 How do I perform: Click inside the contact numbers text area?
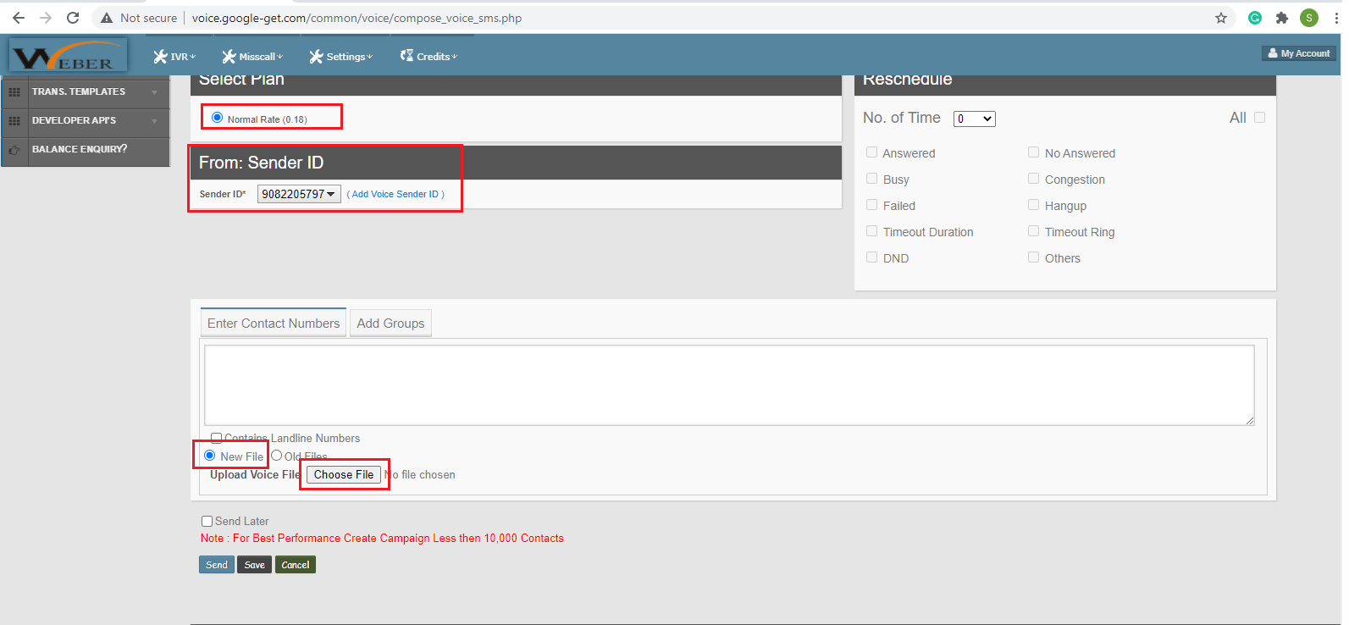[x=728, y=384]
